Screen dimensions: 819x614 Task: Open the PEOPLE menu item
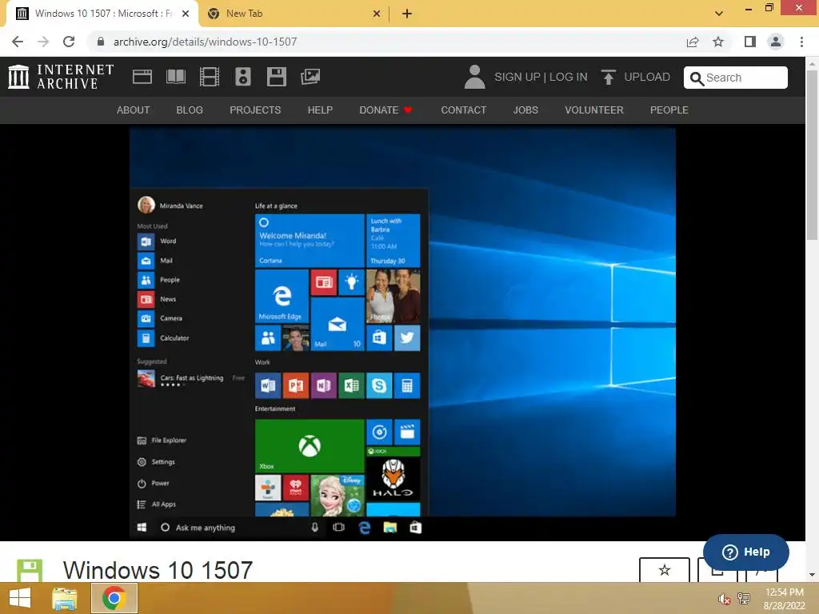(669, 110)
